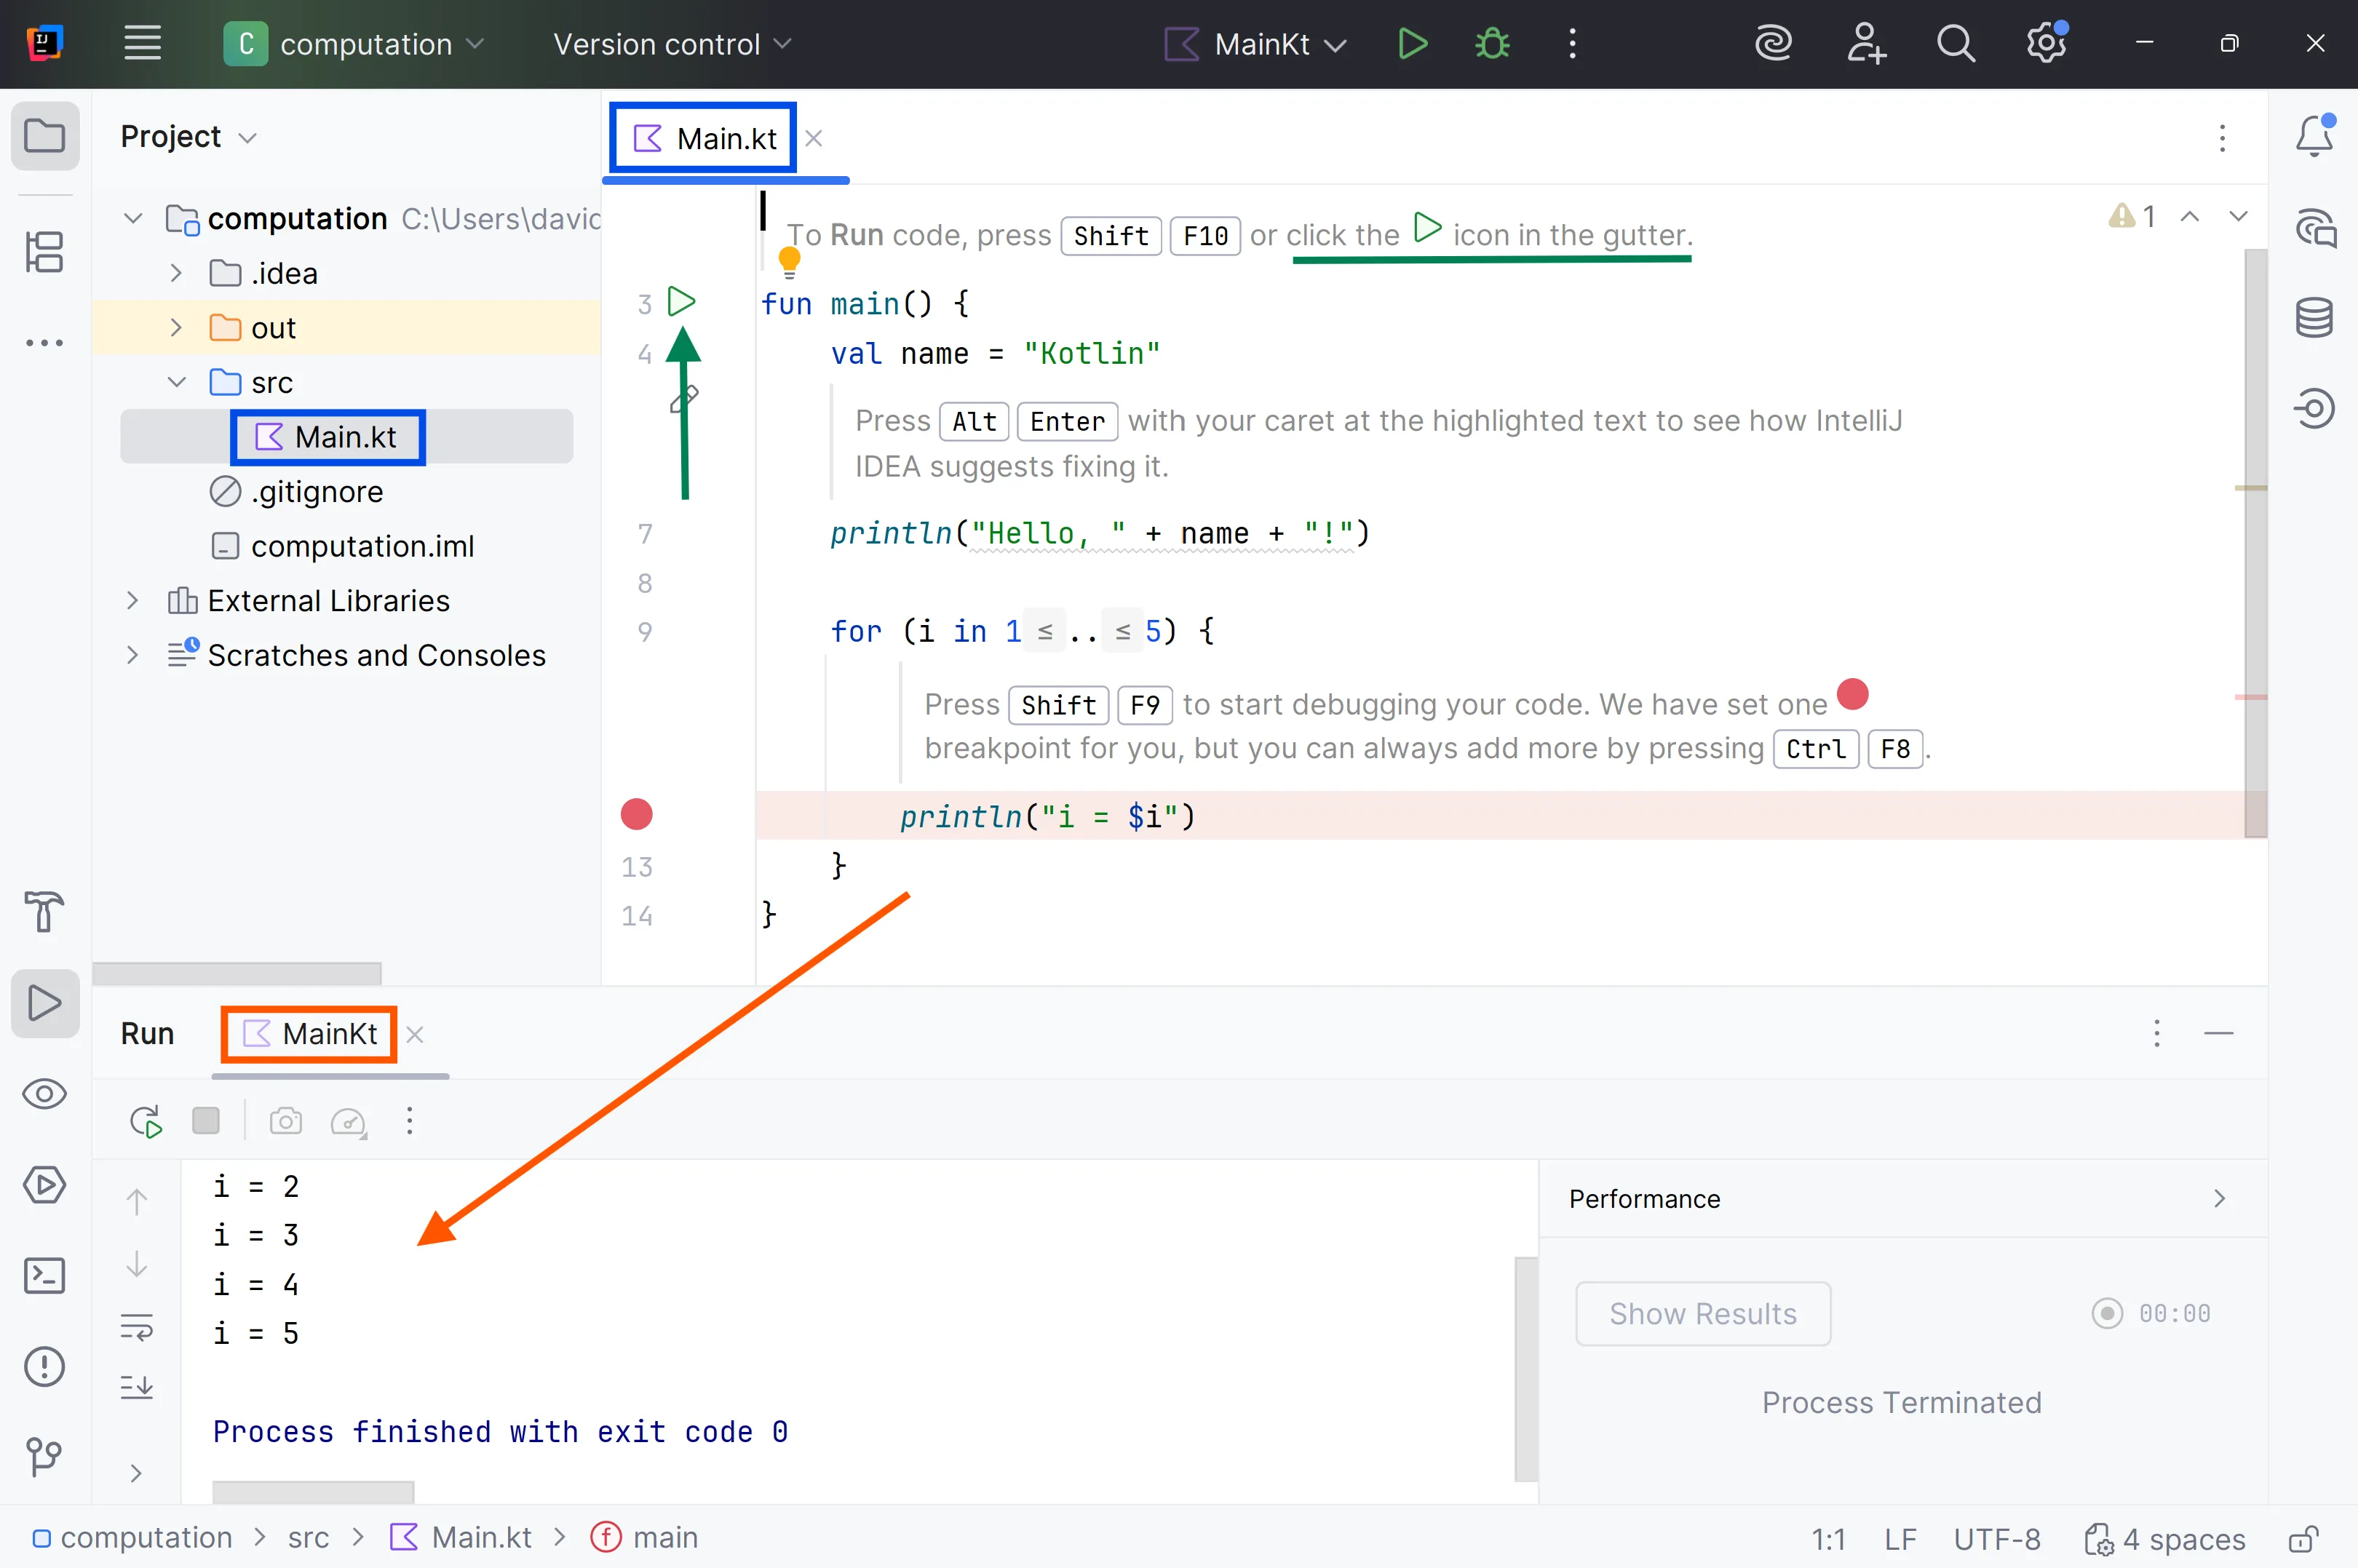Screen dimensions: 2358x1568
Task: Open the Build hammer tool window
Action: [45, 911]
